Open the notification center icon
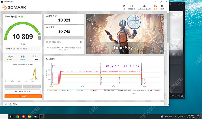 (198, 116)
